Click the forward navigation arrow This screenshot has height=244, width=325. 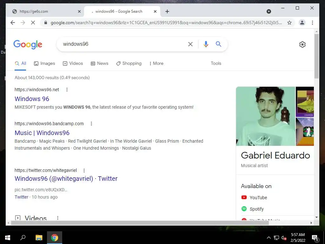pos(23,23)
